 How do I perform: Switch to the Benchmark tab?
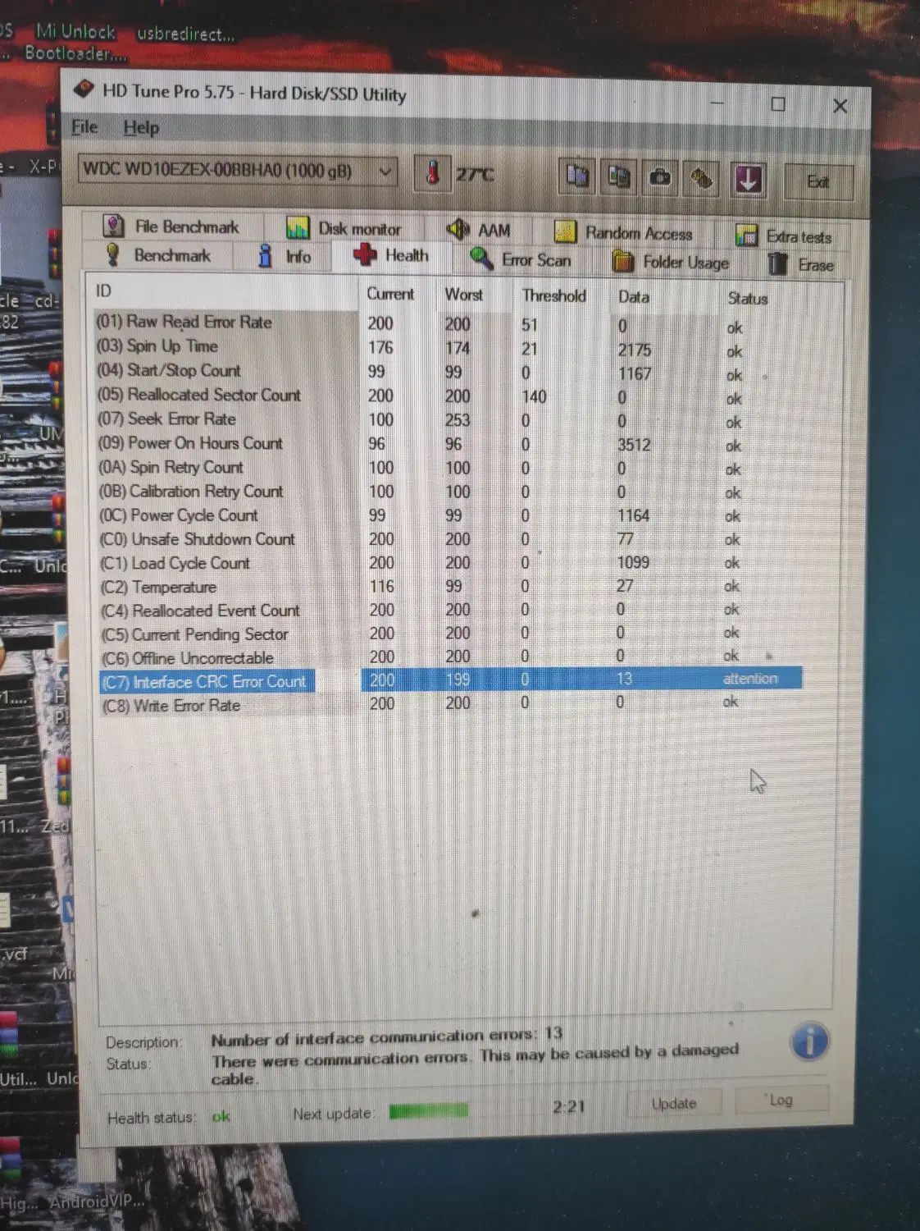(158, 255)
